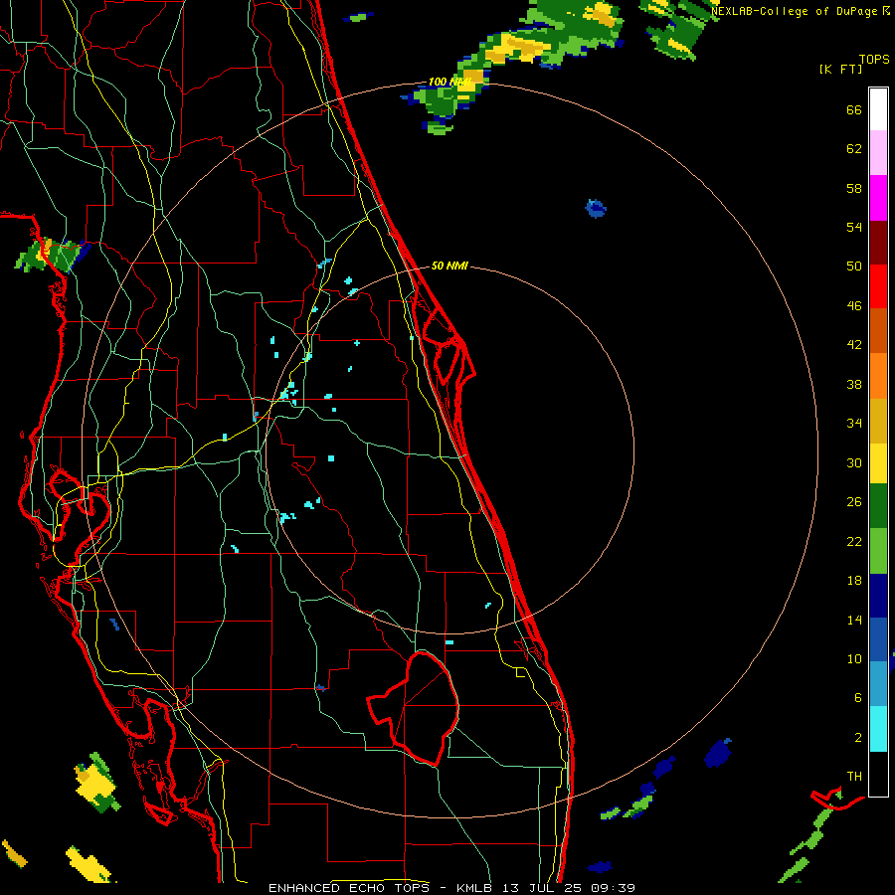Click the medium blue legend swatch
The height and width of the screenshot is (895, 895).
[878, 639]
